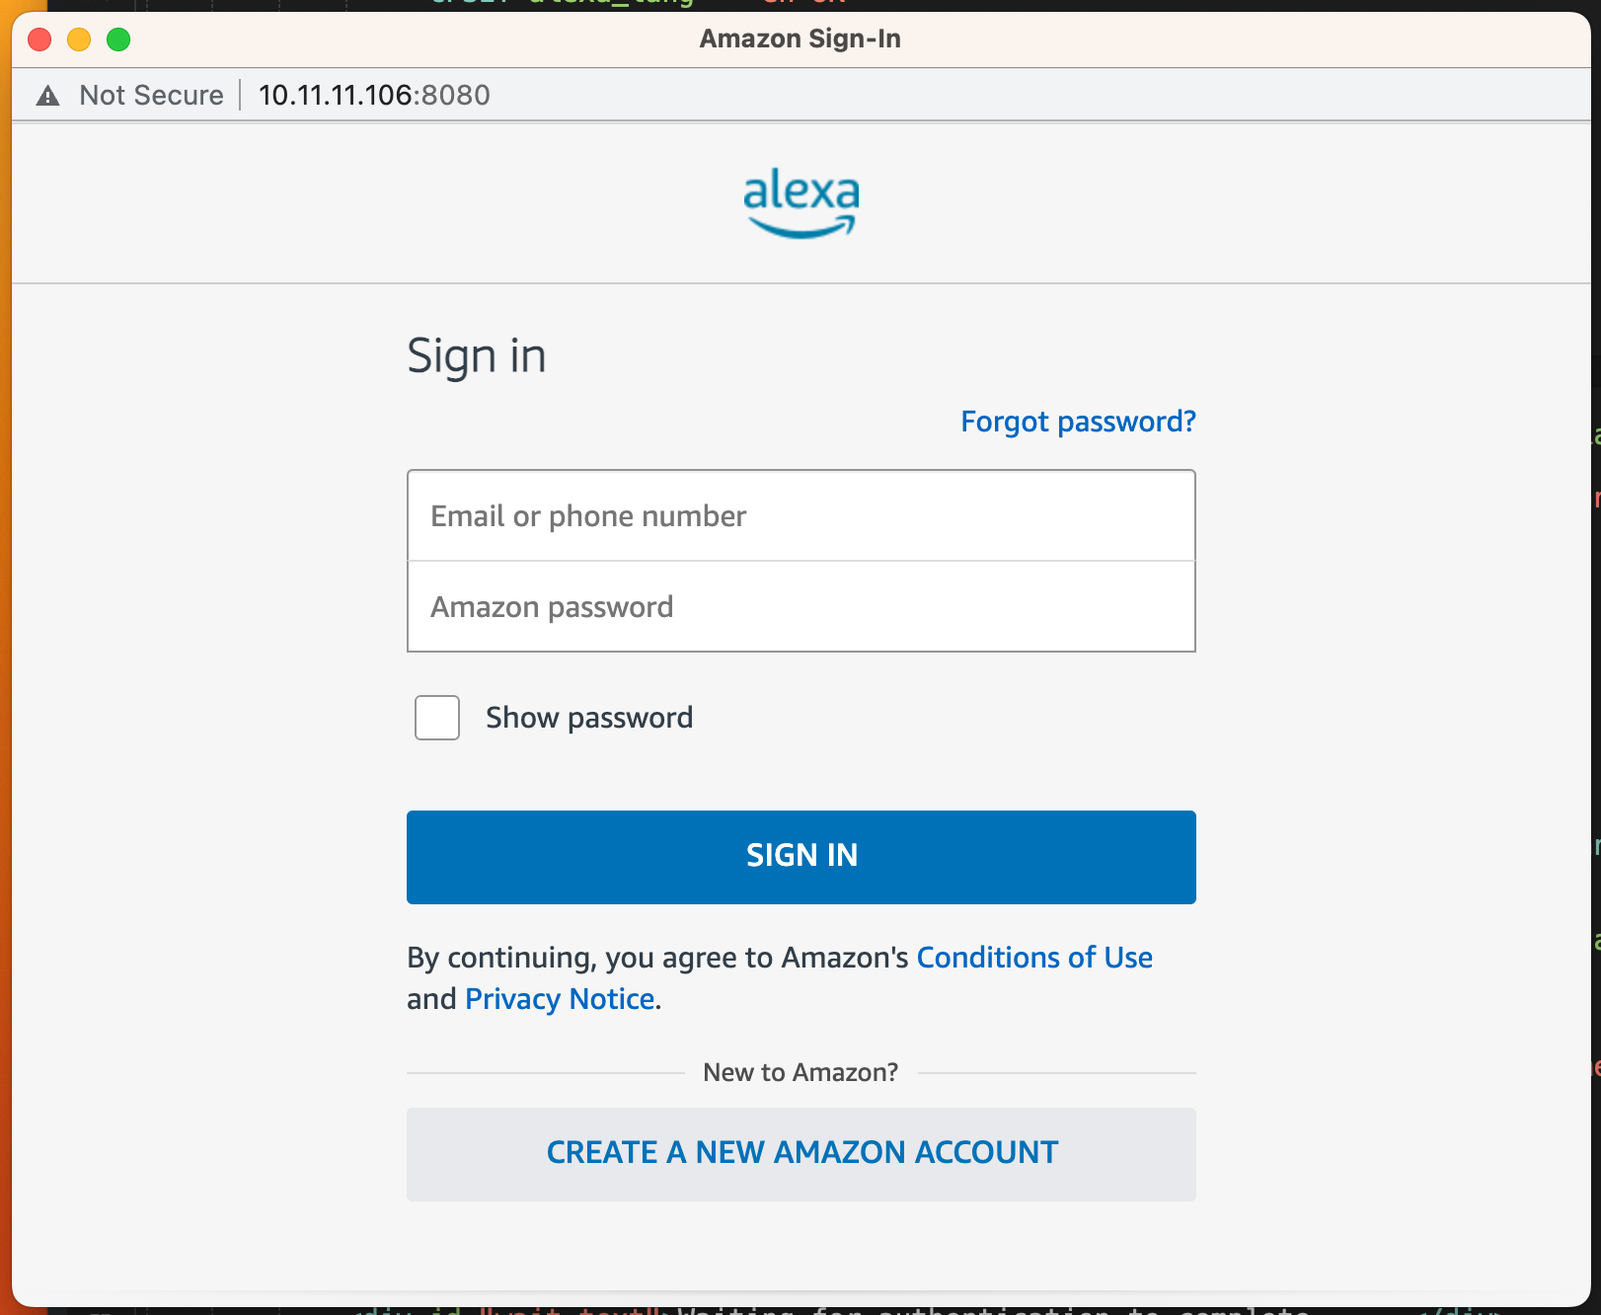This screenshot has height=1315, width=1601.
Task: Open the Conditions of Use link
Action: 1034,958
